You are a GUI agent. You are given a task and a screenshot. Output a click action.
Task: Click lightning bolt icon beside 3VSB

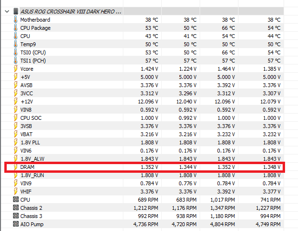15,126
